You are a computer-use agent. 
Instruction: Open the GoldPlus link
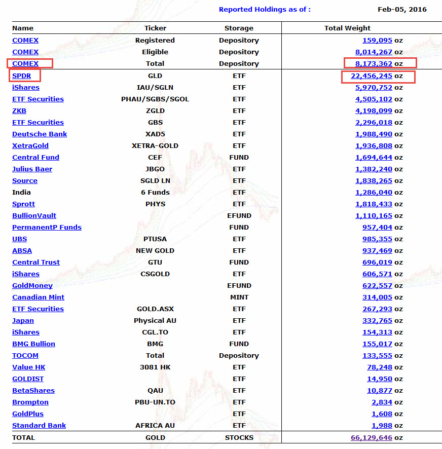coord(28,414)
